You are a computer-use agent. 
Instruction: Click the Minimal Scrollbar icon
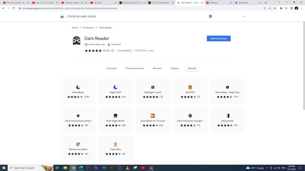click(78, 144)
